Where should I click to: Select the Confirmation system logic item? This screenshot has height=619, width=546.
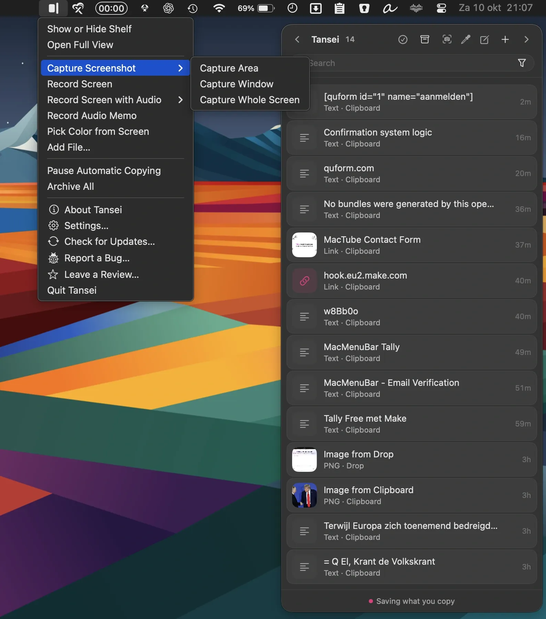coord(411,138)
